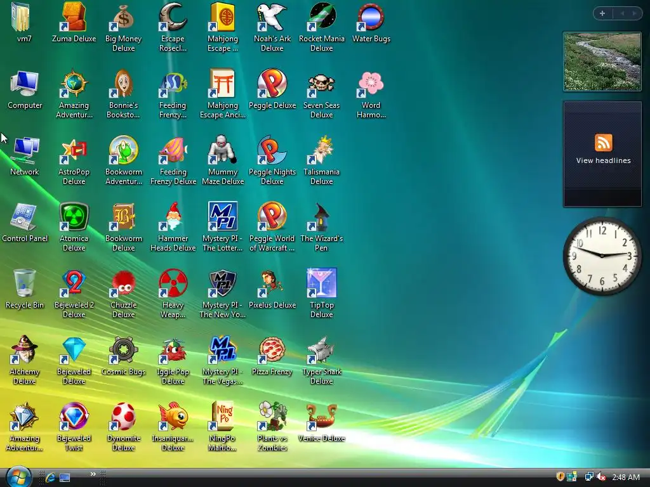This screenshot has width=650, height=487.
Task: Select the Venice Deluxe gondola icon
Action: click(322, 417)
